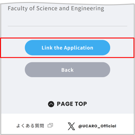Open the @UCARO_Official account link

pos(97,126)
